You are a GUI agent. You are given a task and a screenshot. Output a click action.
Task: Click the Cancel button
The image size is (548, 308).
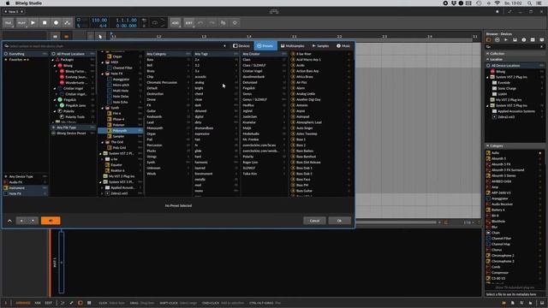pyautogui.click(x=314, y=221)
